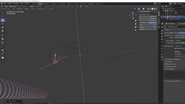Toggle the Радиус checkbox

click(175, 52)
